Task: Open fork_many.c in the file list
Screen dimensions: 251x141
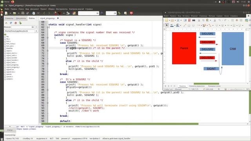Action: (x=11, y=43)
